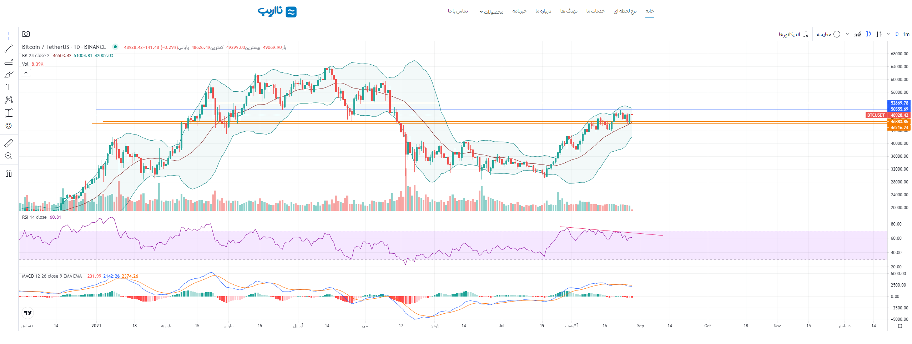Open the prediction and measurement tools
Viewport: 912px width, 344px height.
[x=9, y=113]
